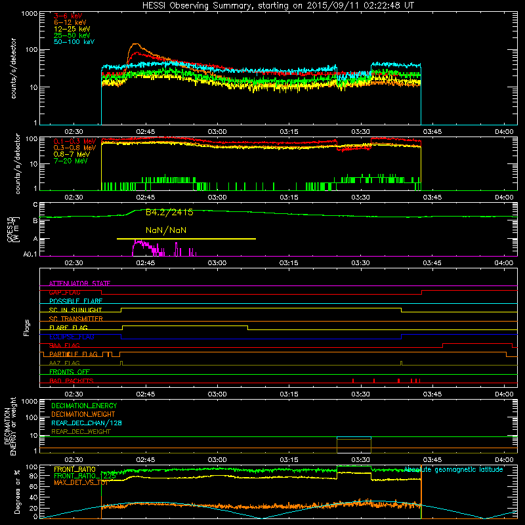Select the FLARE_FLAG label
The height and width of the screenshot is (525, 525).
click(x=68, y=327)
